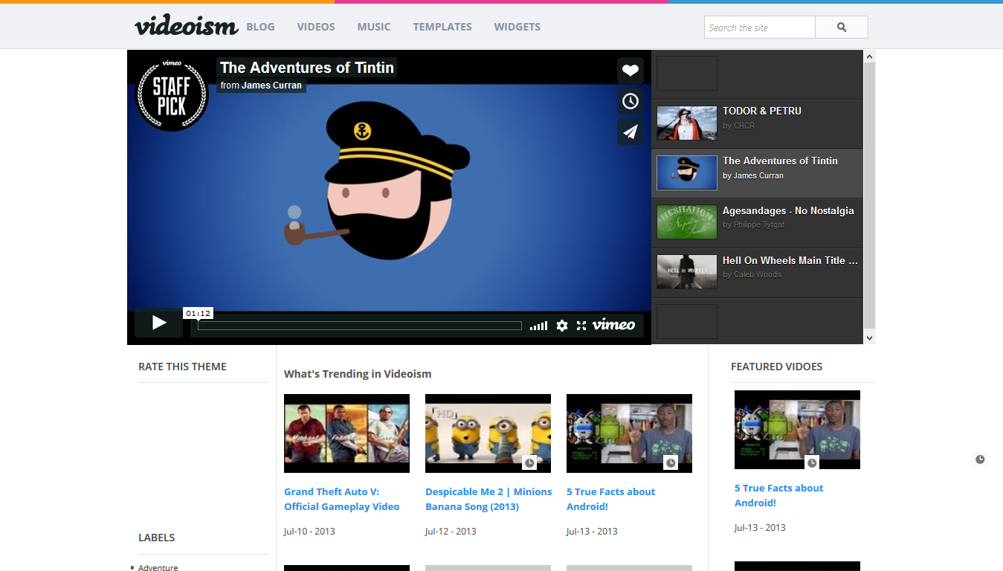Image resolution: width=1003 pixels, height=571 pixels.
Task: Click the Vimeo Staff Pick badge
Action: 172,94
